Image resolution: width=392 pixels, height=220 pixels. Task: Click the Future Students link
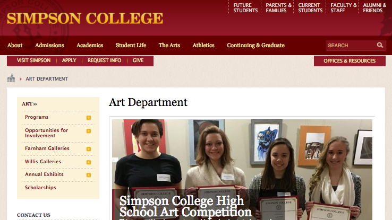(x=245, y=8)
